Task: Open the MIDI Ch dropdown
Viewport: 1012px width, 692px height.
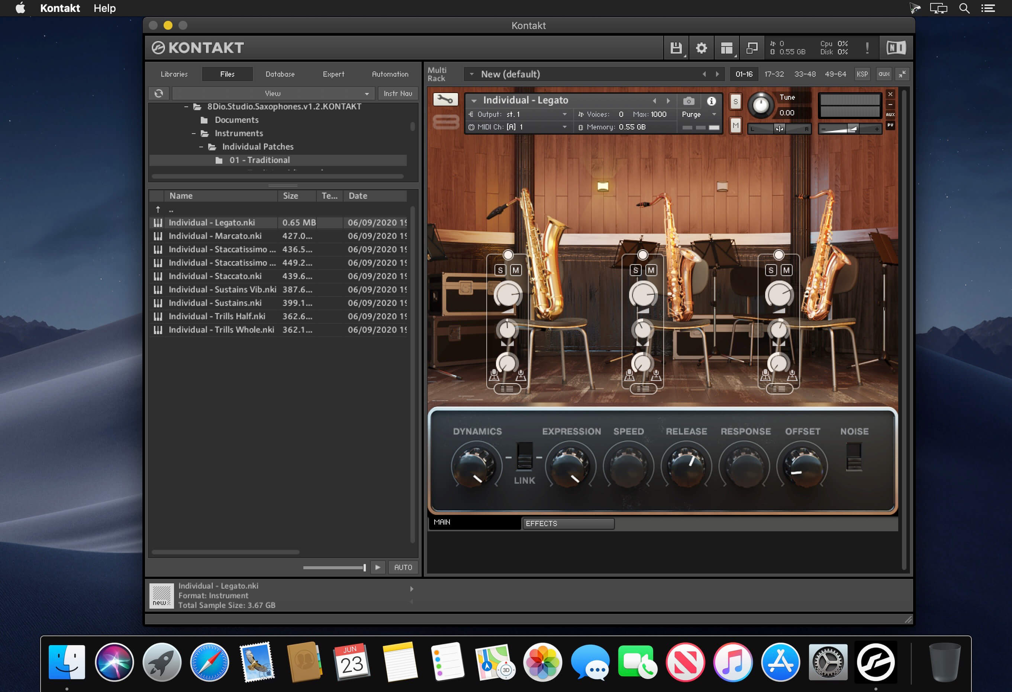Action: pyautogui.click(x=518, y=127)
